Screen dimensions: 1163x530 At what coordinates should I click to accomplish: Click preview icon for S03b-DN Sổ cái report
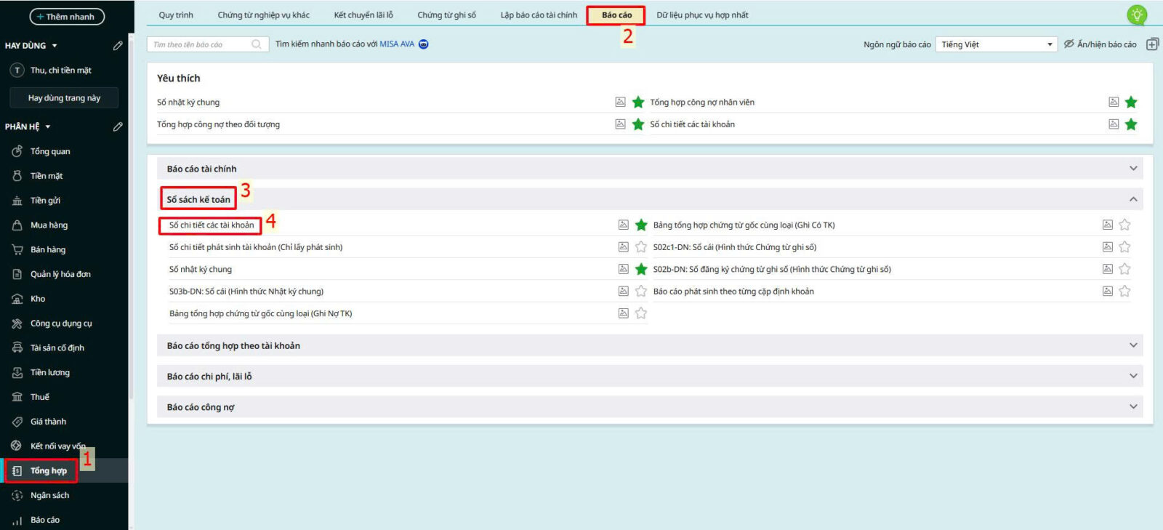623,291
